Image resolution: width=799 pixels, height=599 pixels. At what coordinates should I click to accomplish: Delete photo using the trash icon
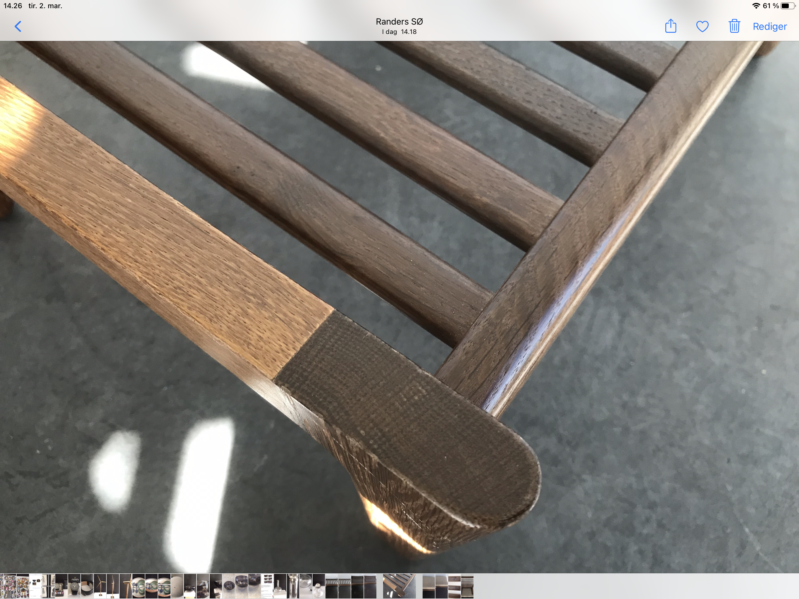pyautogui.click(x=734, y=26)
